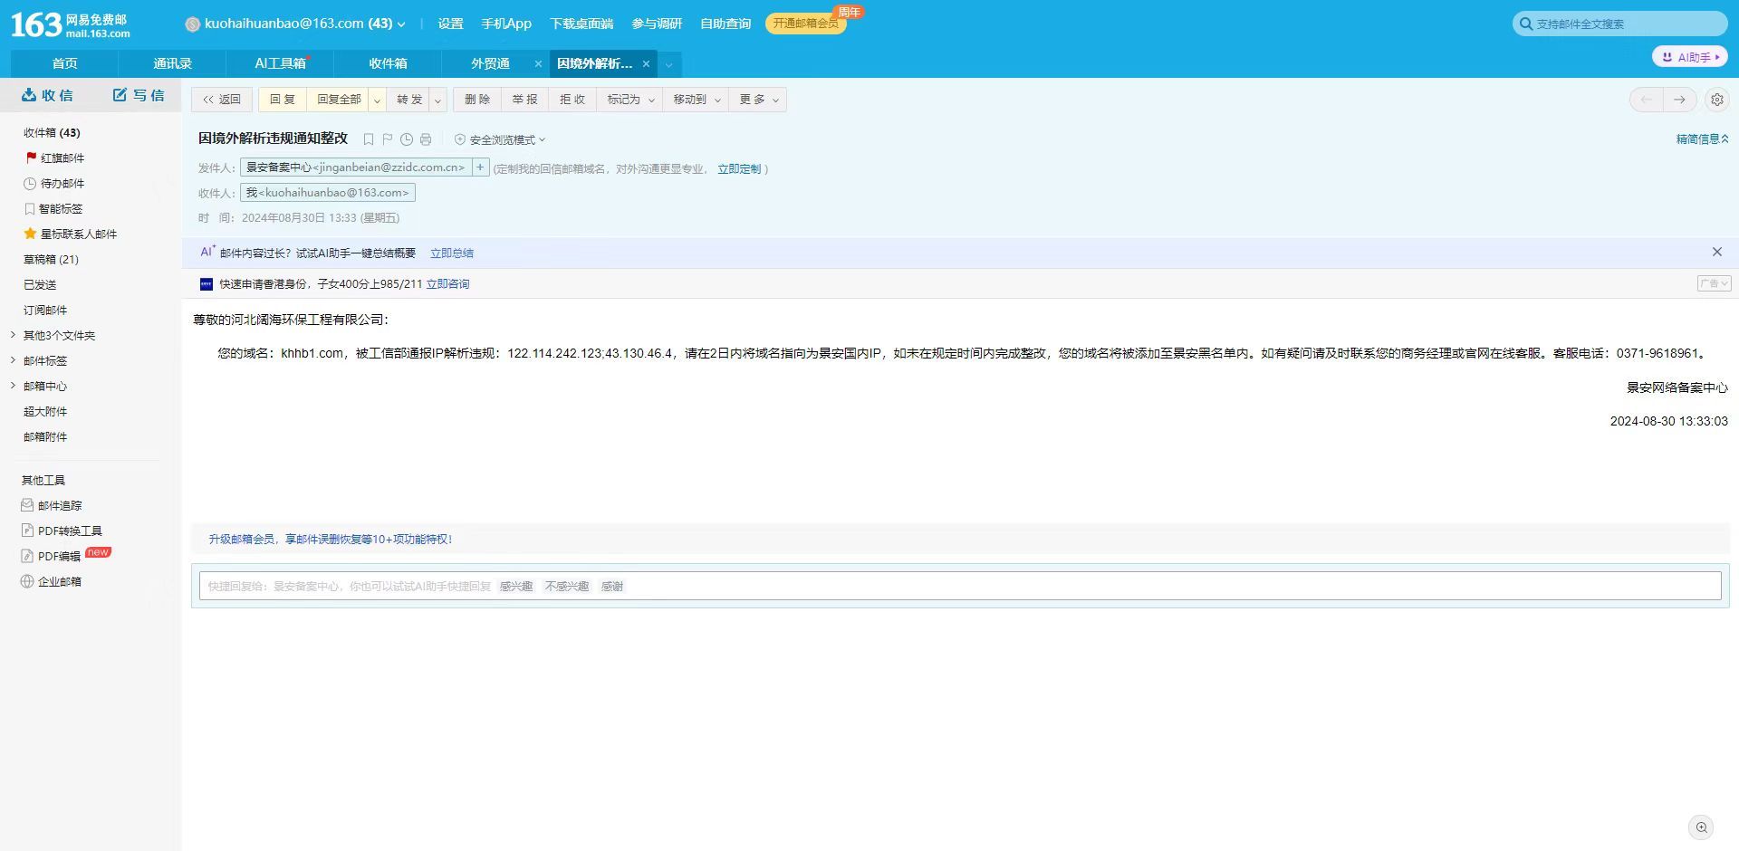Open 收件箱 (43) folder in sidebar
Screen dimensions: 1739x851
52,132
